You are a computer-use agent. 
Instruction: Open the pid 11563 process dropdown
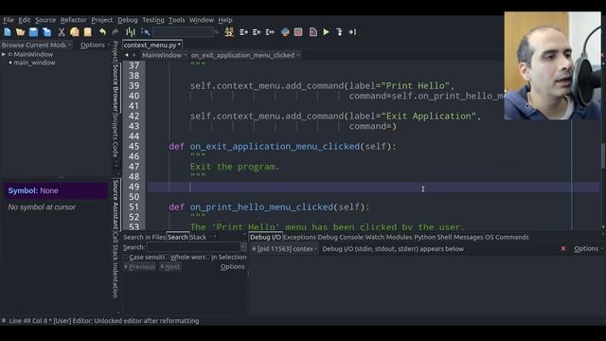(284, 249)
